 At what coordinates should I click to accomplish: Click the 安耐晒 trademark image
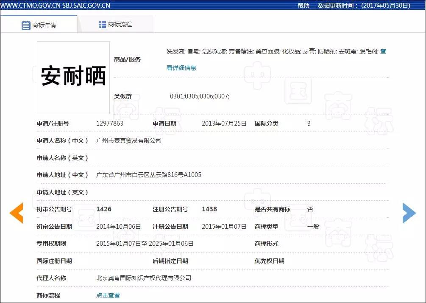[x=72, y=77]
